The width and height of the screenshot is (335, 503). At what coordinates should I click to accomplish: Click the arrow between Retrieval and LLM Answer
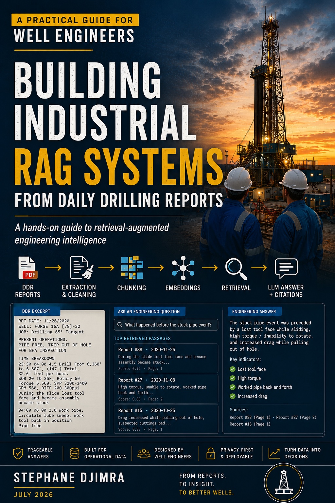(259, 268)
